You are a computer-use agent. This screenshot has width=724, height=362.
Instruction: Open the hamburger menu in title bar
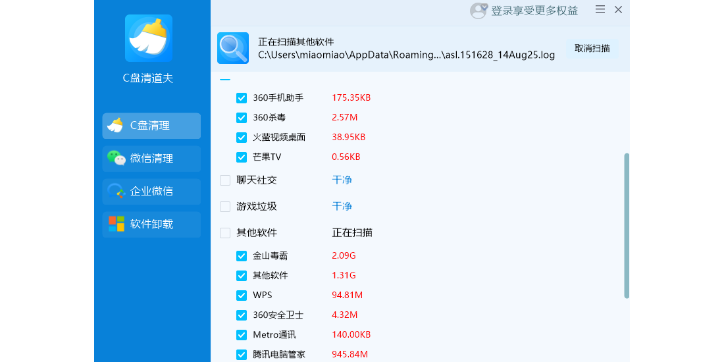[x=600, y=9]
